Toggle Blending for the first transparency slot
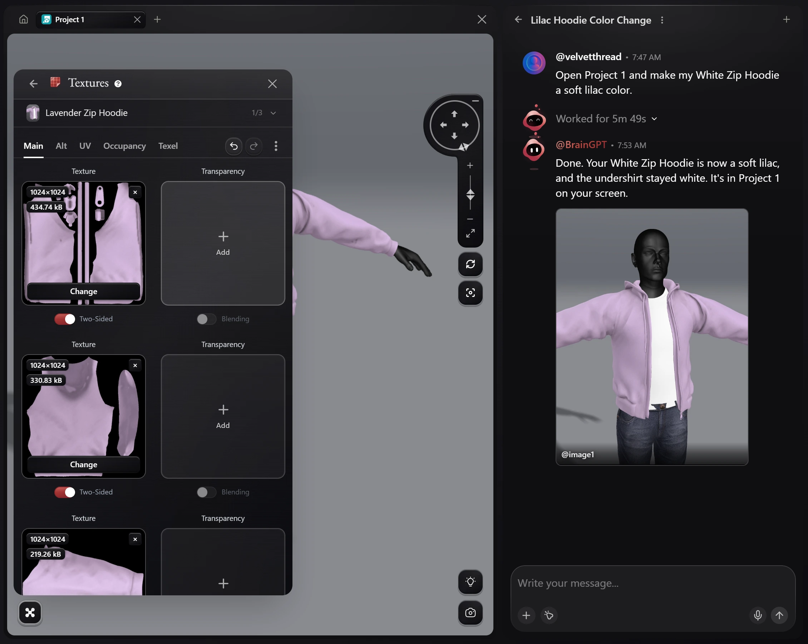 pyautogui.click(x=207, y=319)
